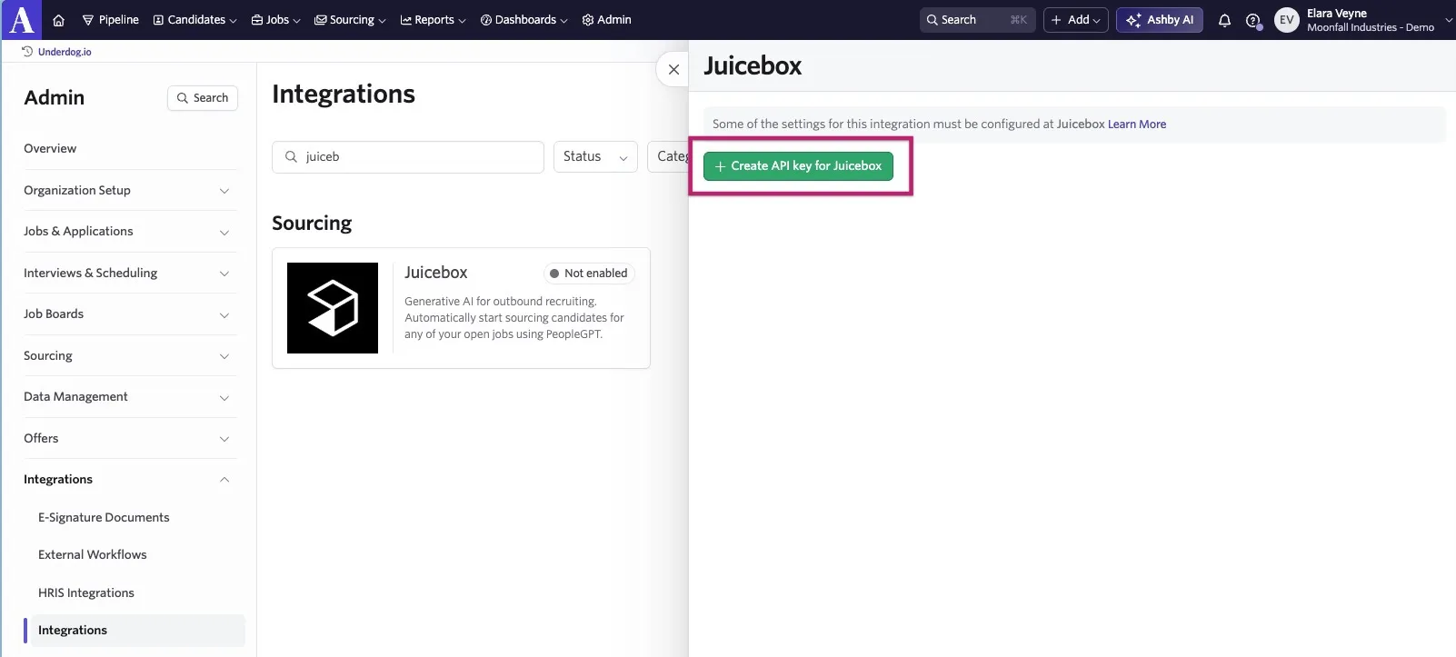This screenshot has height=657, width=1456.
Task: Click the Candidates person icon
Action: pyautogui.click(x=158, y=20)
